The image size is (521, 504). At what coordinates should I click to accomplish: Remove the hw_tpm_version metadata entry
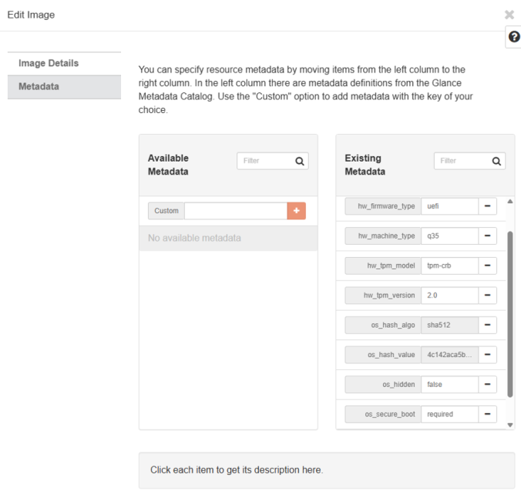coord(487,295)
